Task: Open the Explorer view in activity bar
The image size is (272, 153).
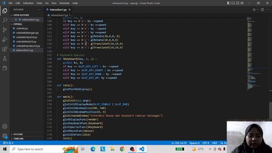Action: pyautogui.click(x=5, y=11)
